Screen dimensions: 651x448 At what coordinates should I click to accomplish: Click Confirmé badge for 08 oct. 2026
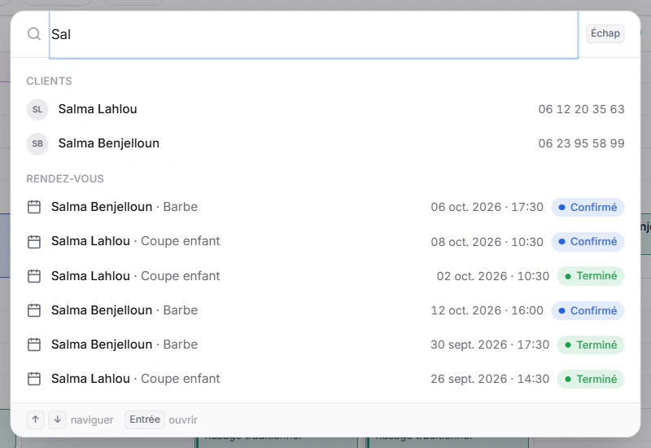[x=588, y=241]
